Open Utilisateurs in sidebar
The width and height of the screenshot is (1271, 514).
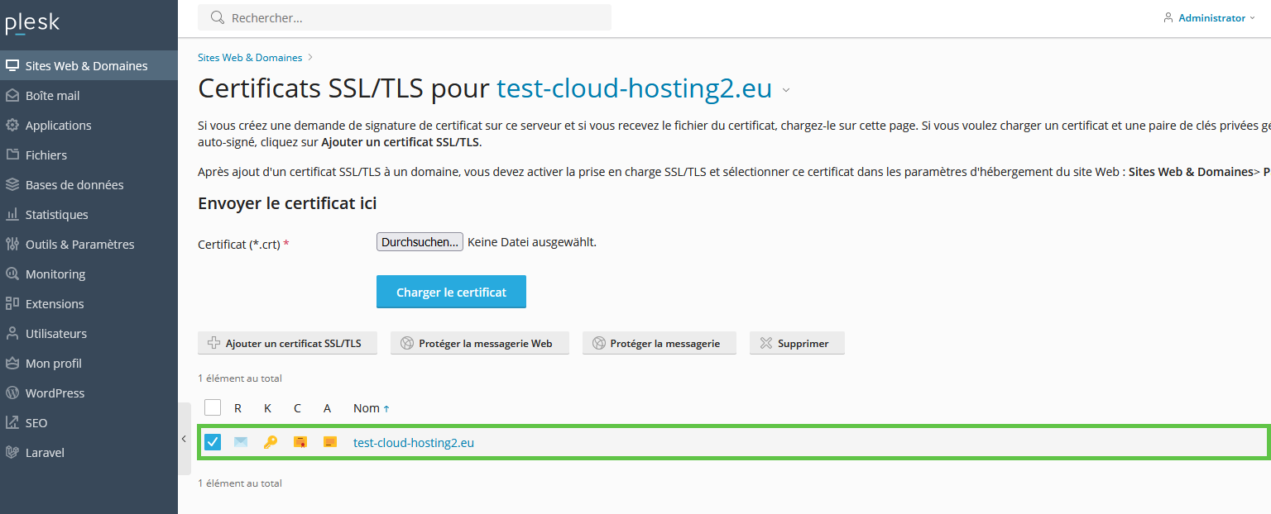pos(89,333)
